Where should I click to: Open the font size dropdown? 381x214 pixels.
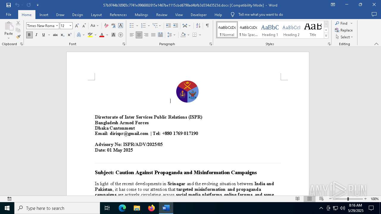71,26
